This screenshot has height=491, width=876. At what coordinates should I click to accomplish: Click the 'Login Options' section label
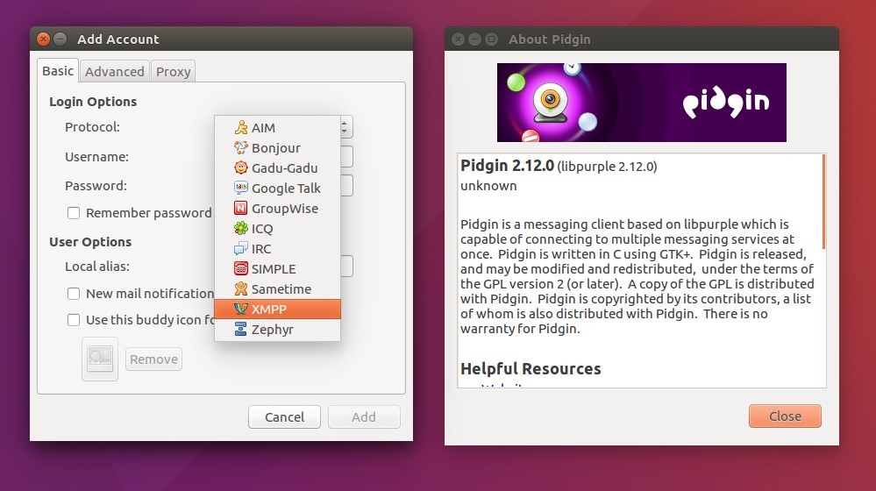click(x=93, y=102)
